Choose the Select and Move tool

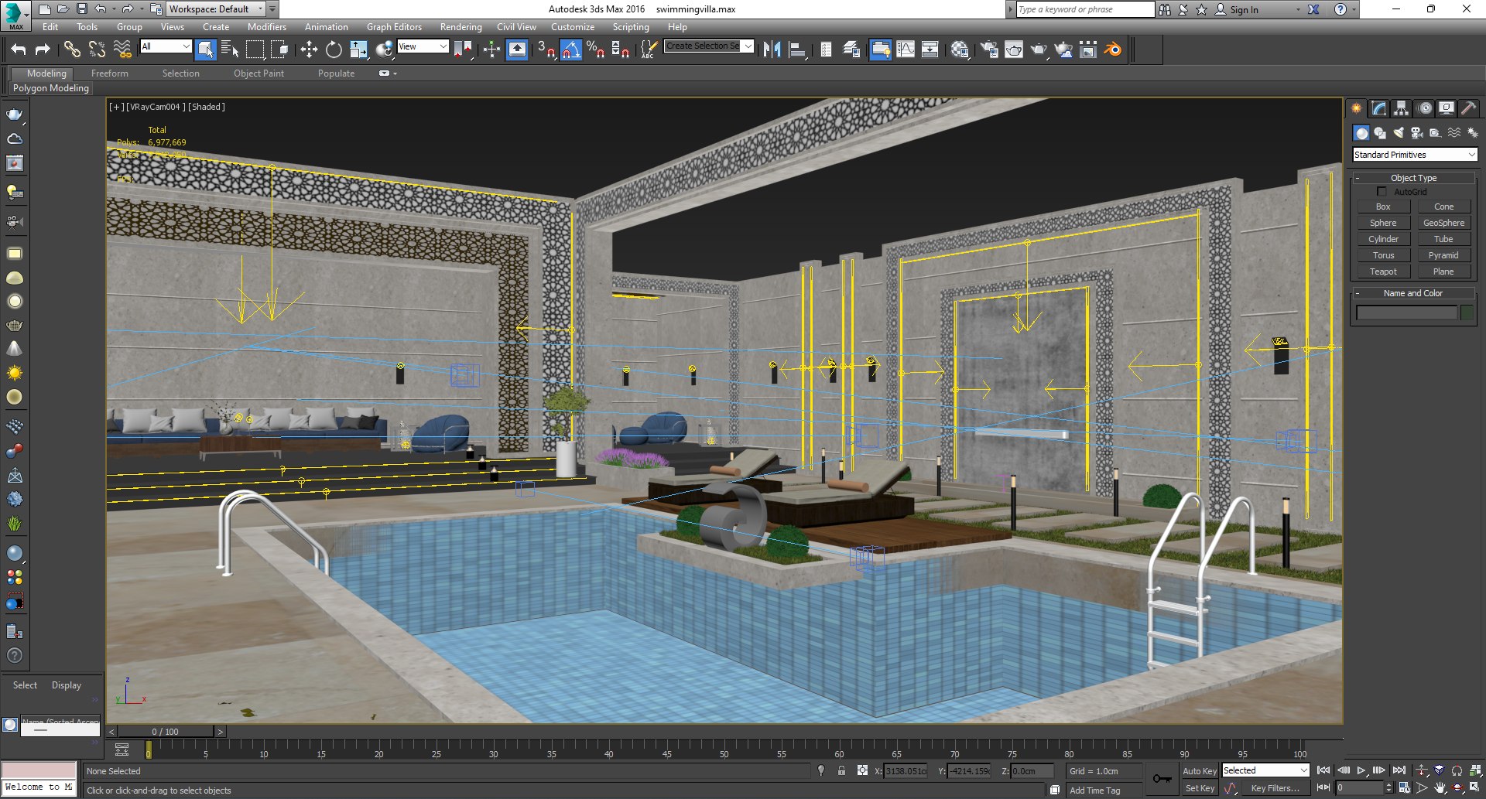coord(309,50)
